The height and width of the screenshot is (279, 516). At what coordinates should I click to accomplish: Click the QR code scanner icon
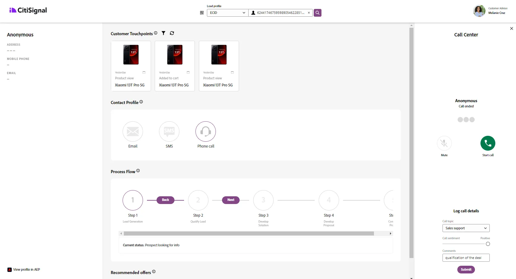click(202, 13)
